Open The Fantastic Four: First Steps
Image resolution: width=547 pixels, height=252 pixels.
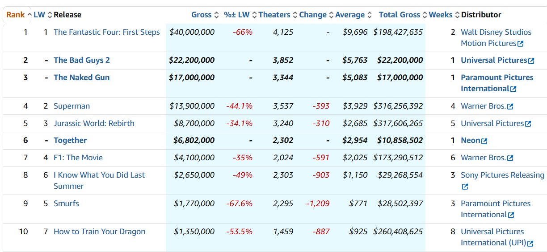(x=106, y=32)
